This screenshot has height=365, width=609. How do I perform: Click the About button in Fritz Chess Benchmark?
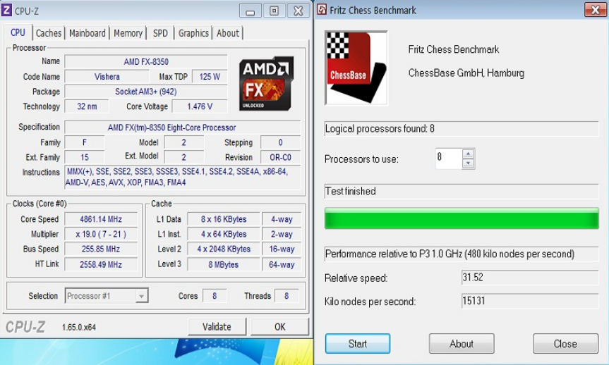click(462, 344)
